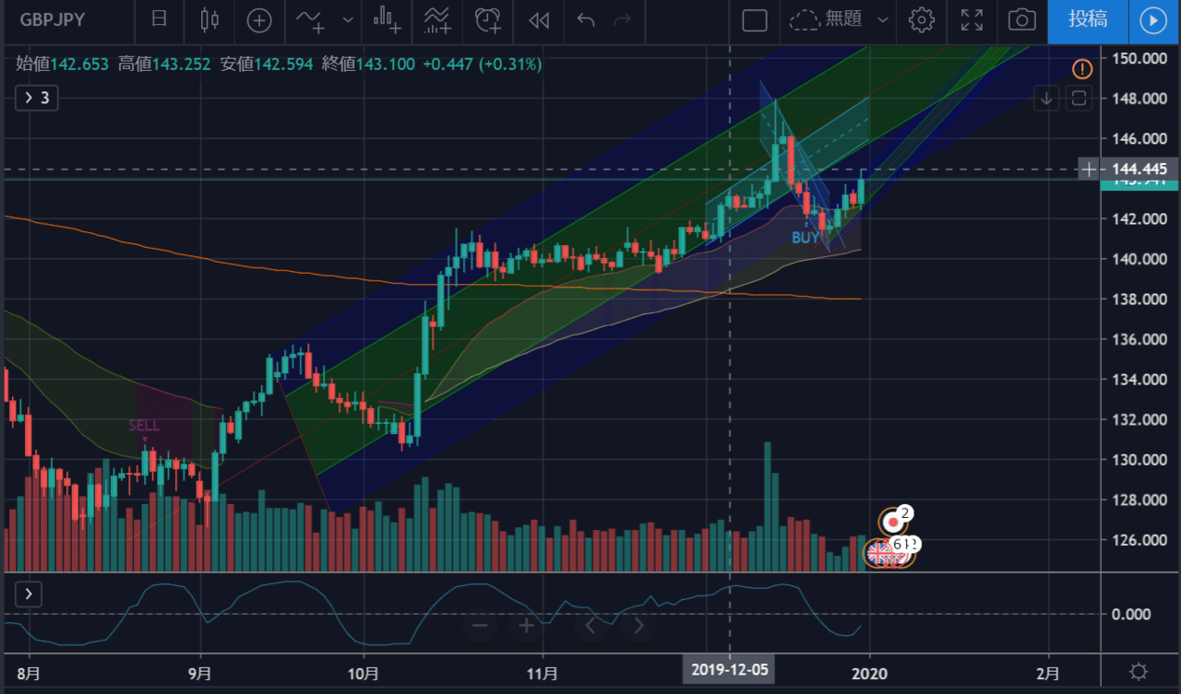Image resolution: width=1181 pixels, height=694 pixels.
Task: Open the financials bar-chart icon
Action: point(388,19)
